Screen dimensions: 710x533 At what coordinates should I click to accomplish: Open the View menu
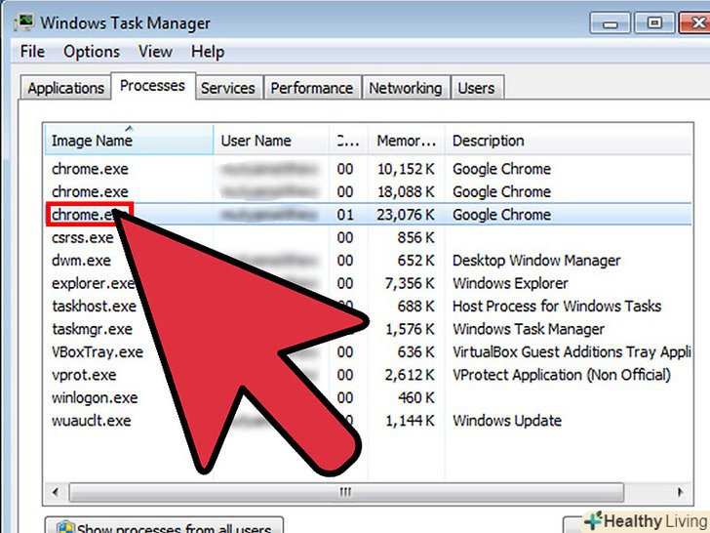[155, 52]
